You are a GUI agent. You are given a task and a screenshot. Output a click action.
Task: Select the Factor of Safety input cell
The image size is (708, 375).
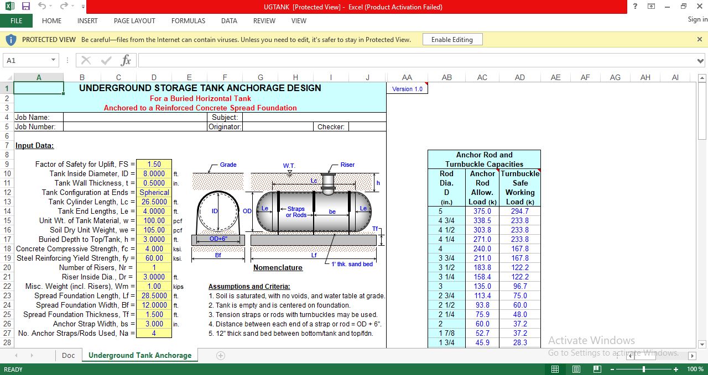(x=154, y=165)
